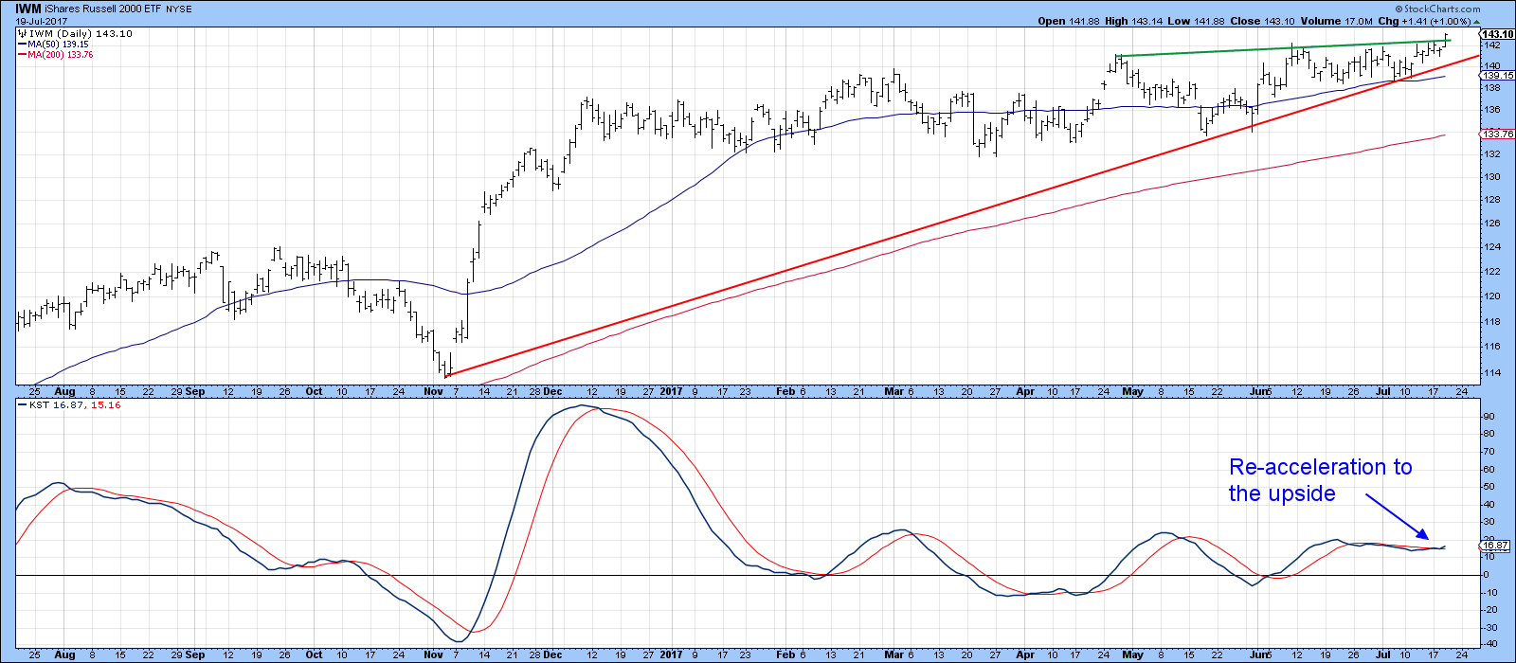Image resolution: width=1516 pixels, height=663 pixels.
Task: Click the Apr label on the price chart date axis
Action: tap(1026, 391)
